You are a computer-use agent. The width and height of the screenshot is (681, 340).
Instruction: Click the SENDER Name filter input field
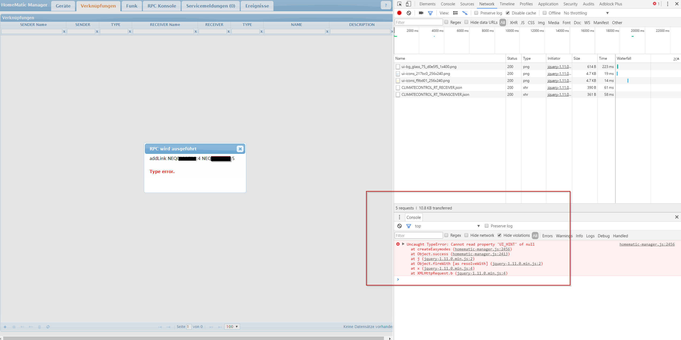click(32, 32)
